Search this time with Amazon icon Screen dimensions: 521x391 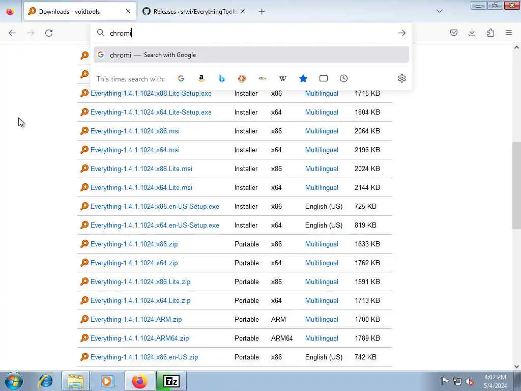tap(201, 78)
